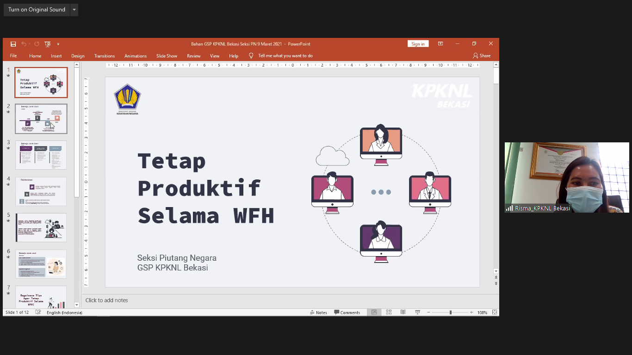
Task: Toggle the Comments pane button
Action: tap(347, 312)
